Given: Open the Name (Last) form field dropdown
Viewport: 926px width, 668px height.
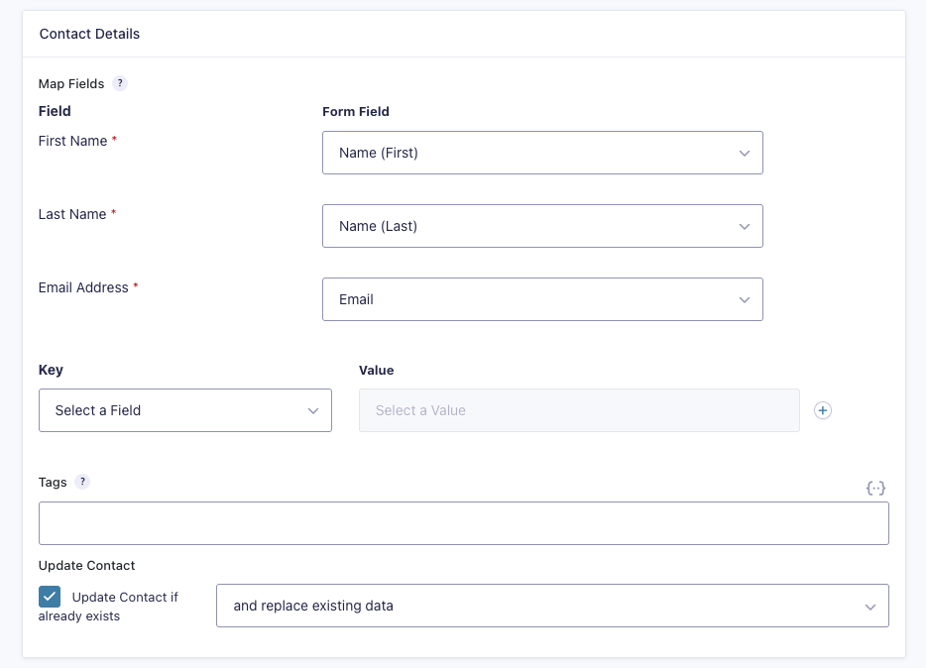Looking at the screenshot, I should (542, 226).
